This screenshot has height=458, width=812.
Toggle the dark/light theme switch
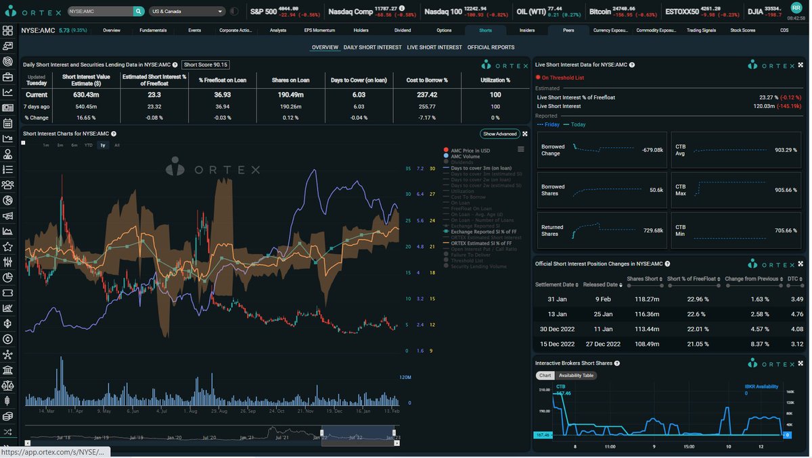233,11
